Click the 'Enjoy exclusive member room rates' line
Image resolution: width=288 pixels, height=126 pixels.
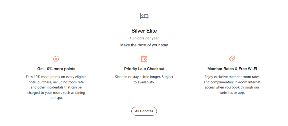232,77
